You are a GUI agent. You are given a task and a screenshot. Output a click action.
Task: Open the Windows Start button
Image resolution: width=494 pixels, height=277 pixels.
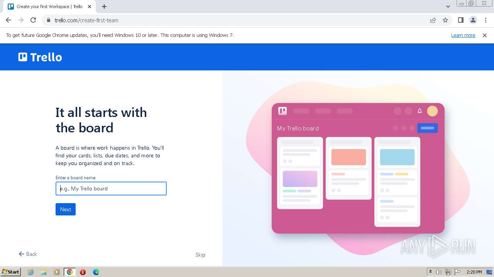(10, 272)
